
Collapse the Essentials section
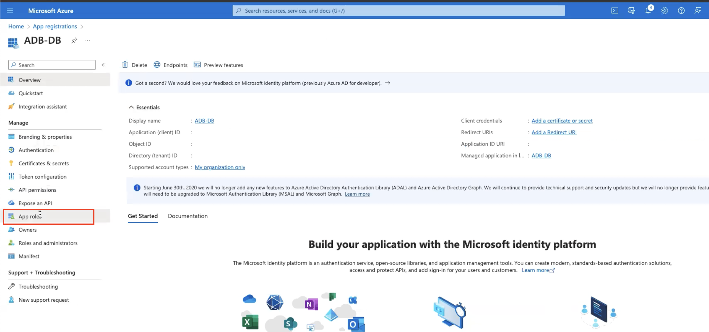(x=131, y=107)
